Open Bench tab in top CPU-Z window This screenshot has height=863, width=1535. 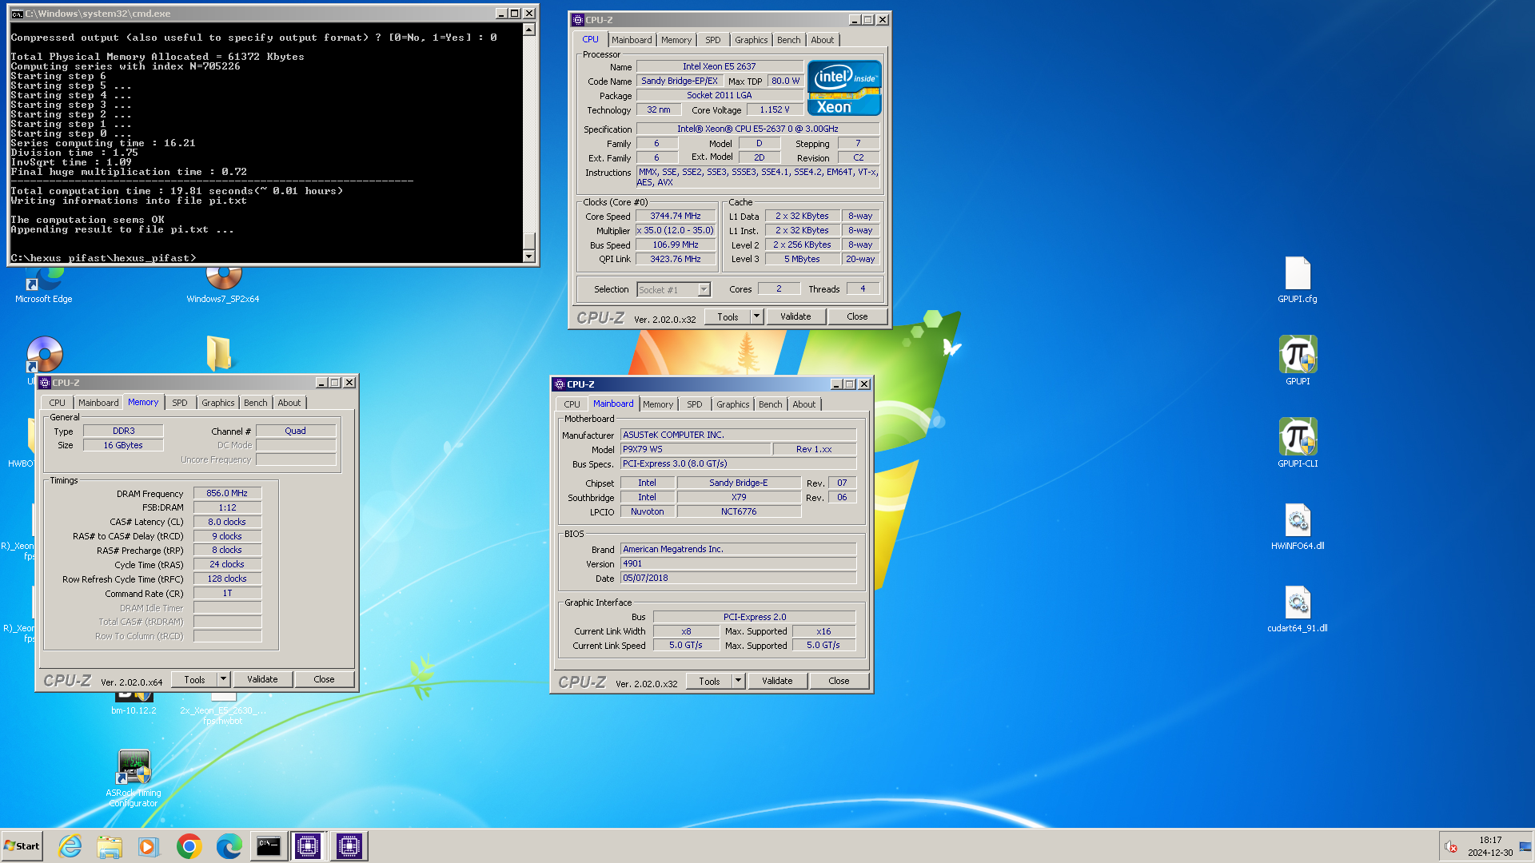pyautogui.click(x=788, y=40)
